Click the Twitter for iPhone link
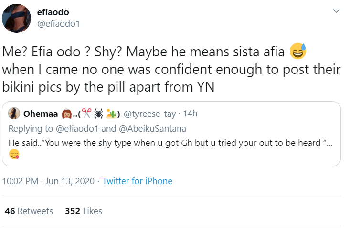Screen dimensions: 350x228 pyautogui.click(x=138, y=181)
